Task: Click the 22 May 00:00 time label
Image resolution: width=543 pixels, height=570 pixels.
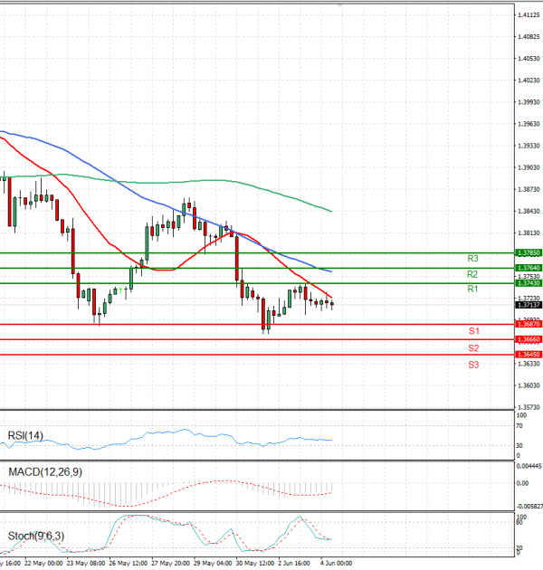Action: click(43, 563)
